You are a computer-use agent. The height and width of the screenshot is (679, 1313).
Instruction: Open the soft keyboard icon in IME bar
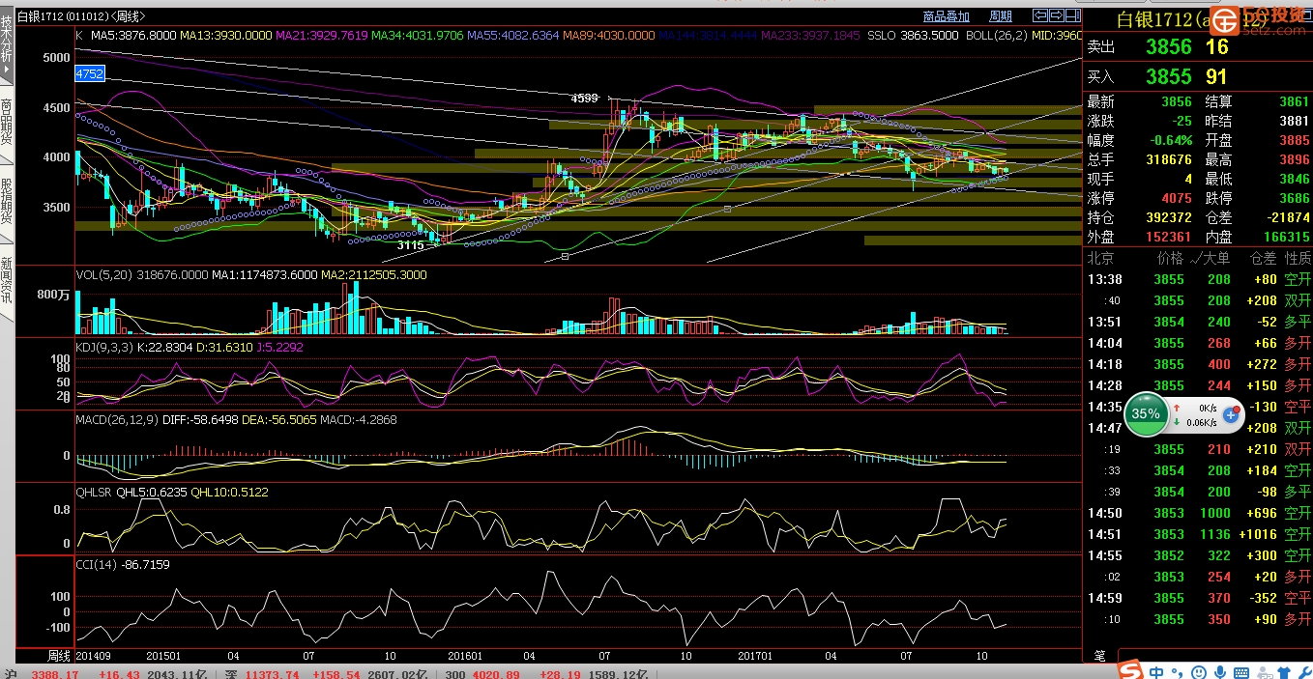(x=1241, y=671)
